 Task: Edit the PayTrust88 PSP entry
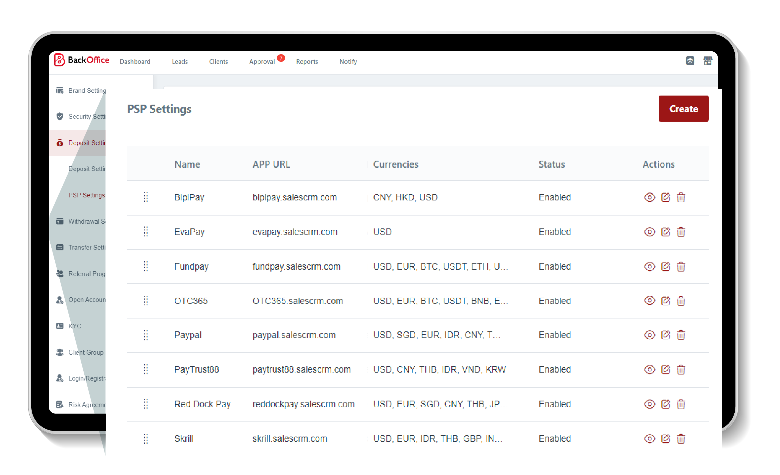[665, 369]
